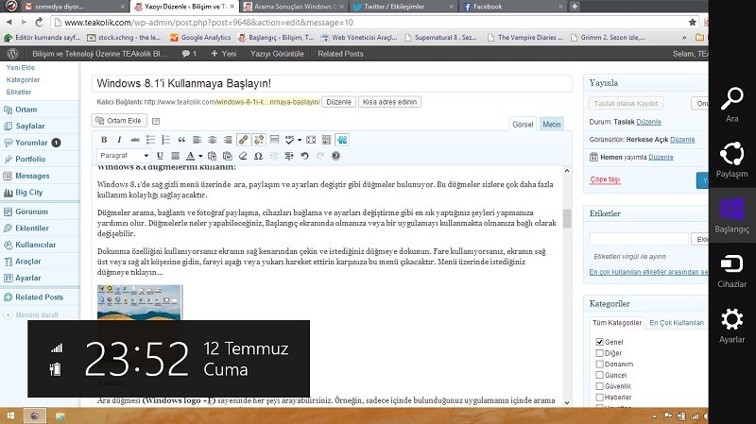Align text right
The image size is (756, 424).
pyautogui.click(x=228, y=140)
